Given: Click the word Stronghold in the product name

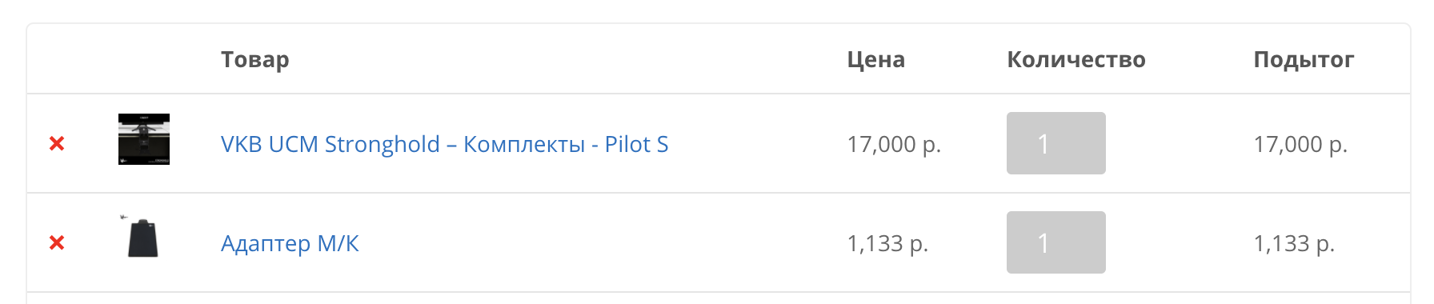Looking at the screenshot, I should (x=383, y=145).
